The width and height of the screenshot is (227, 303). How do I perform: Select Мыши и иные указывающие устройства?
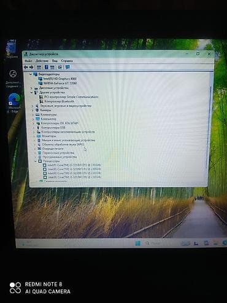click(69, 140)
